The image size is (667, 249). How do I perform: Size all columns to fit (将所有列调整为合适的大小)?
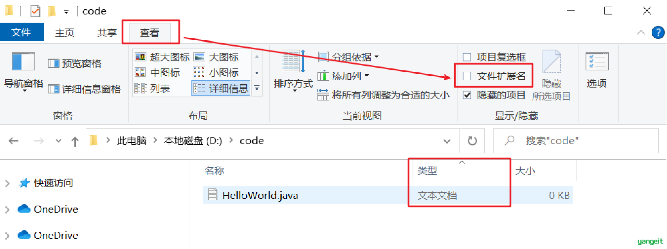383,95
